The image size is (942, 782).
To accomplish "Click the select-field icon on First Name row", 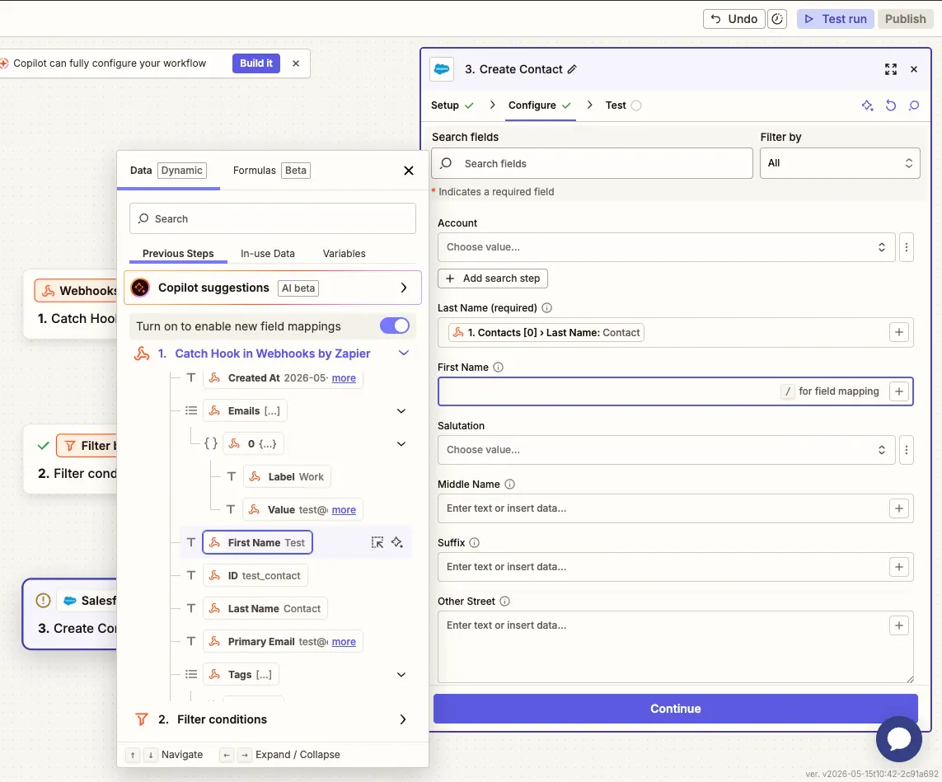I will click(377, 542).
